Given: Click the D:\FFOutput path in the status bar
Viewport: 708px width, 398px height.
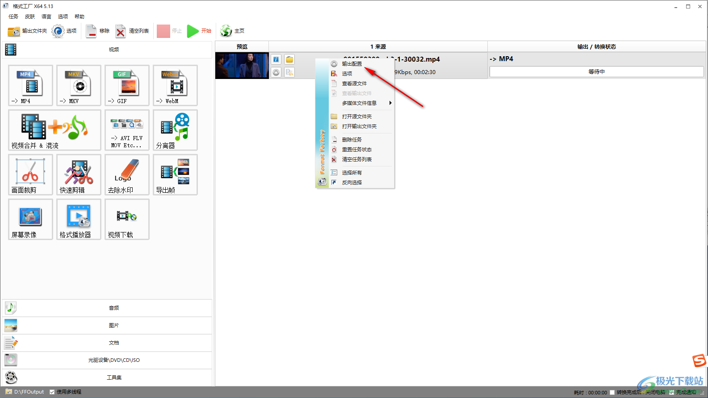Looking at the screenshot, I should [x=29, y=392].
